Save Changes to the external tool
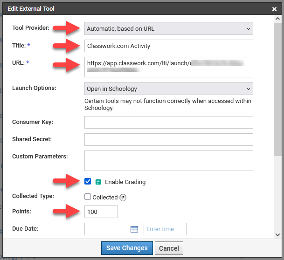This screenshot has height=260, width=284. click(x=127, y=248)
